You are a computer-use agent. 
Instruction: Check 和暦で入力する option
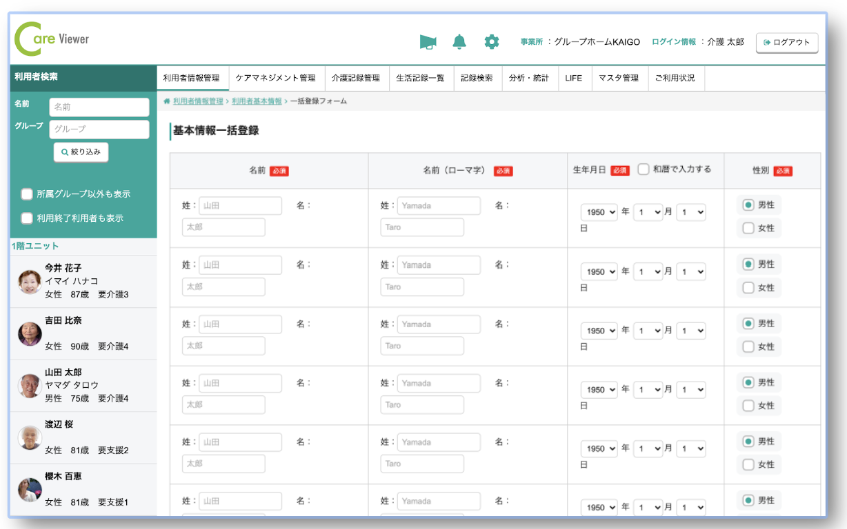(x=643, y=169)
